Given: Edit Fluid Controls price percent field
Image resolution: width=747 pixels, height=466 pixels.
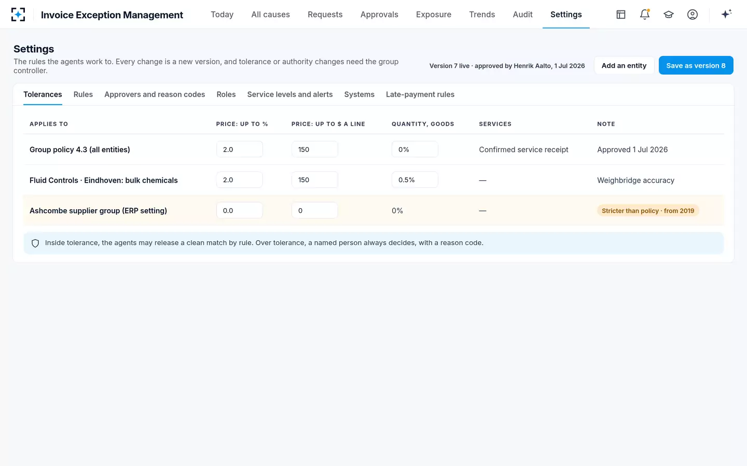Looking at the screenshot, I should click(x=240, y=180).
